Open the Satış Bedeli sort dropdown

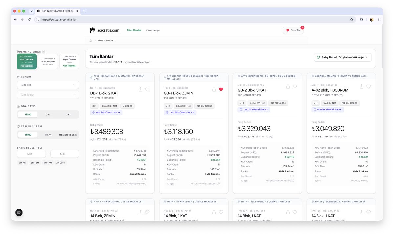pos(343,57)
